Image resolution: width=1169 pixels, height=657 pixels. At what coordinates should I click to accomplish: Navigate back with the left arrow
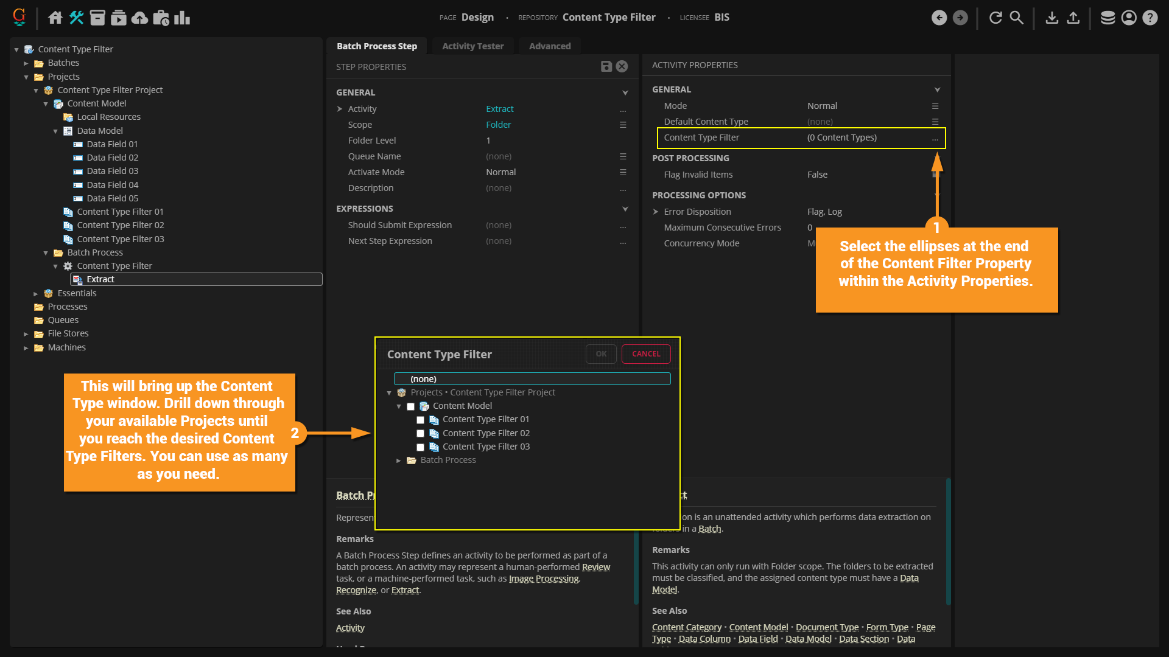coord(939,18)
